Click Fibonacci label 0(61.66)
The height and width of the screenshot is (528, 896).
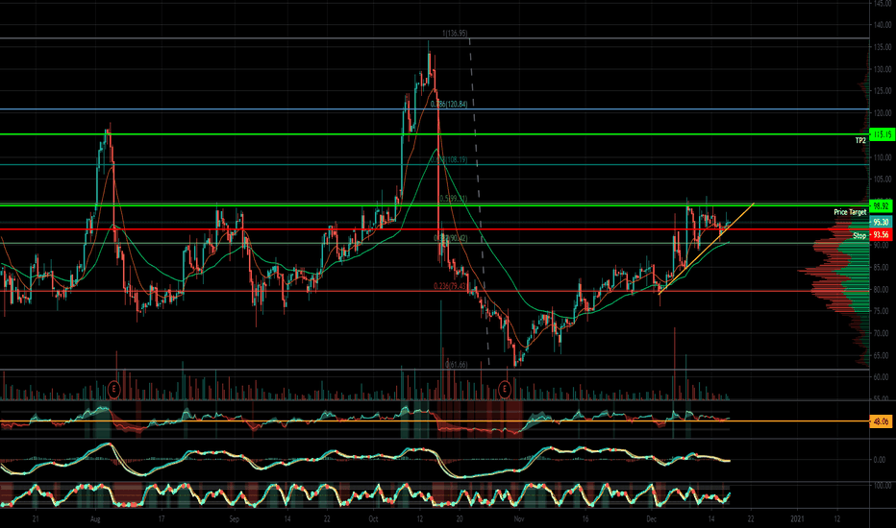[x=456, y=365]
